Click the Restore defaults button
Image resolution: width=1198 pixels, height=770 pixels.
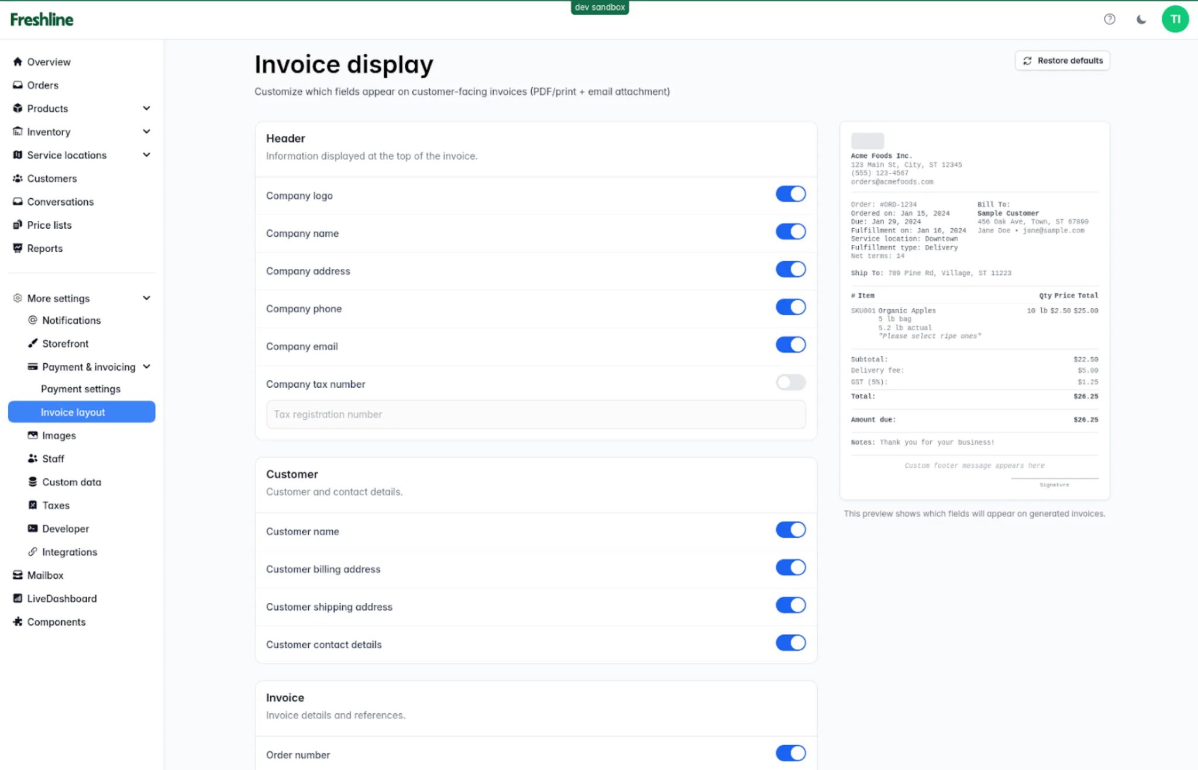pyautogui.click(x=1062, y=61)
